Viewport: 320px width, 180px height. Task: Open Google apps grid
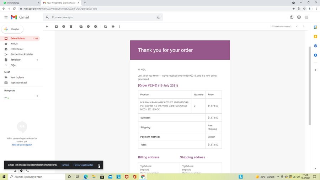[306, 17]
